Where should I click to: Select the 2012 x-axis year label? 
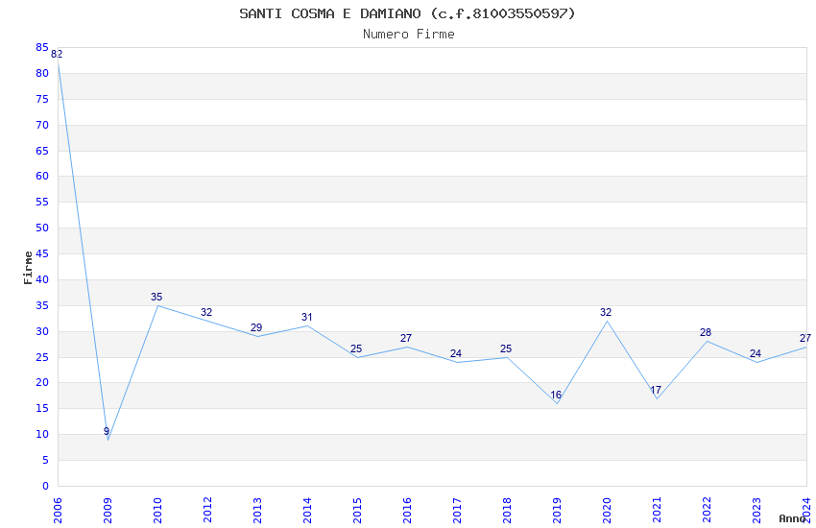pyautogui.click(x=207, y=511)
